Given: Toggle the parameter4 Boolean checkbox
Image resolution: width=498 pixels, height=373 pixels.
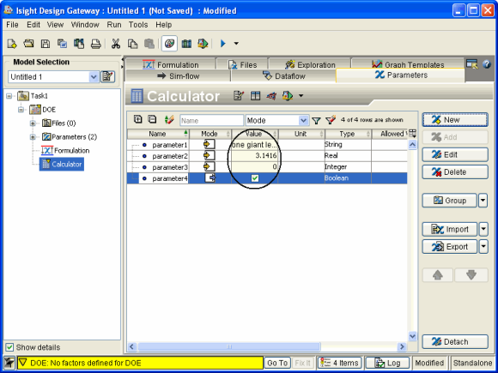Looking at the screenshot, I should 255,178.
